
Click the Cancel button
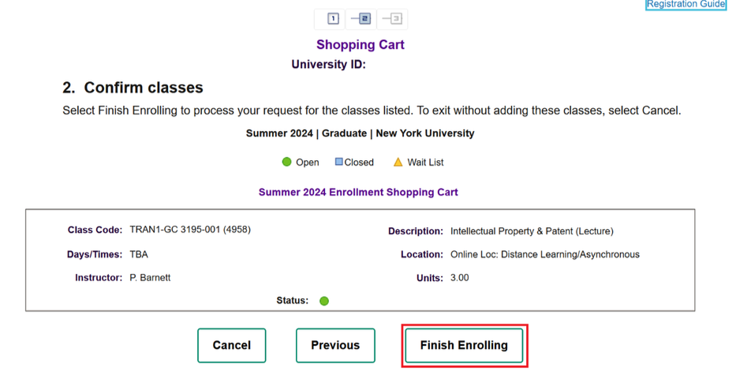tap(231, 345)
